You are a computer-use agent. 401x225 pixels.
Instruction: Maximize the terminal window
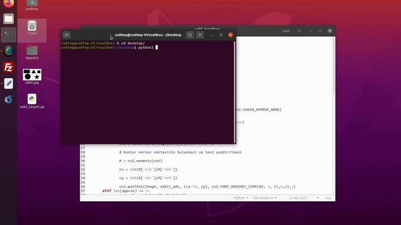(x=221, y=35)
